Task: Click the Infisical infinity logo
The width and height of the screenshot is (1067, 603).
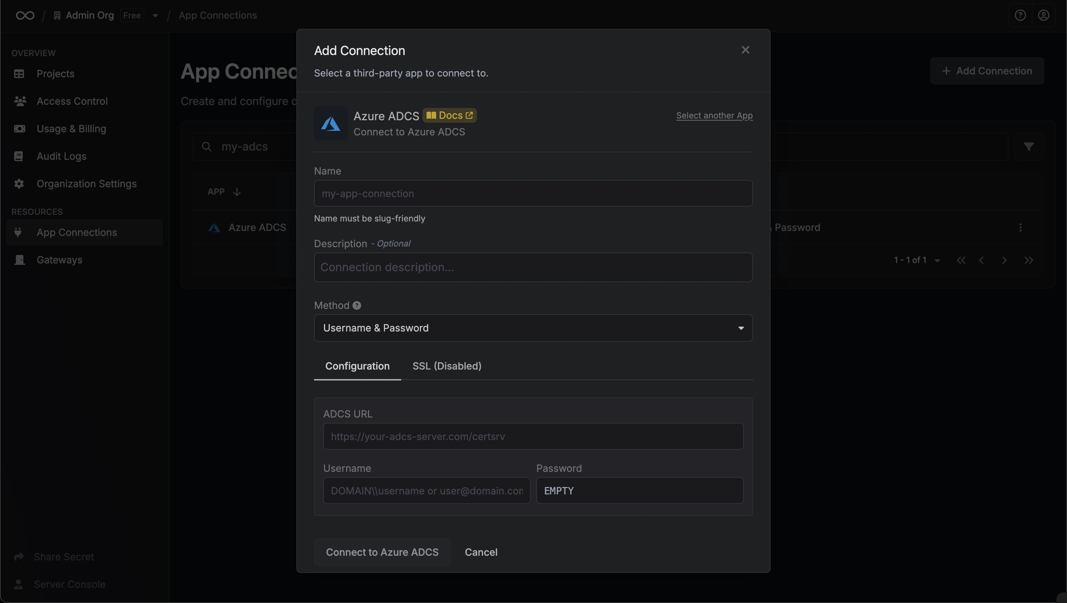Action: [25, 15]
